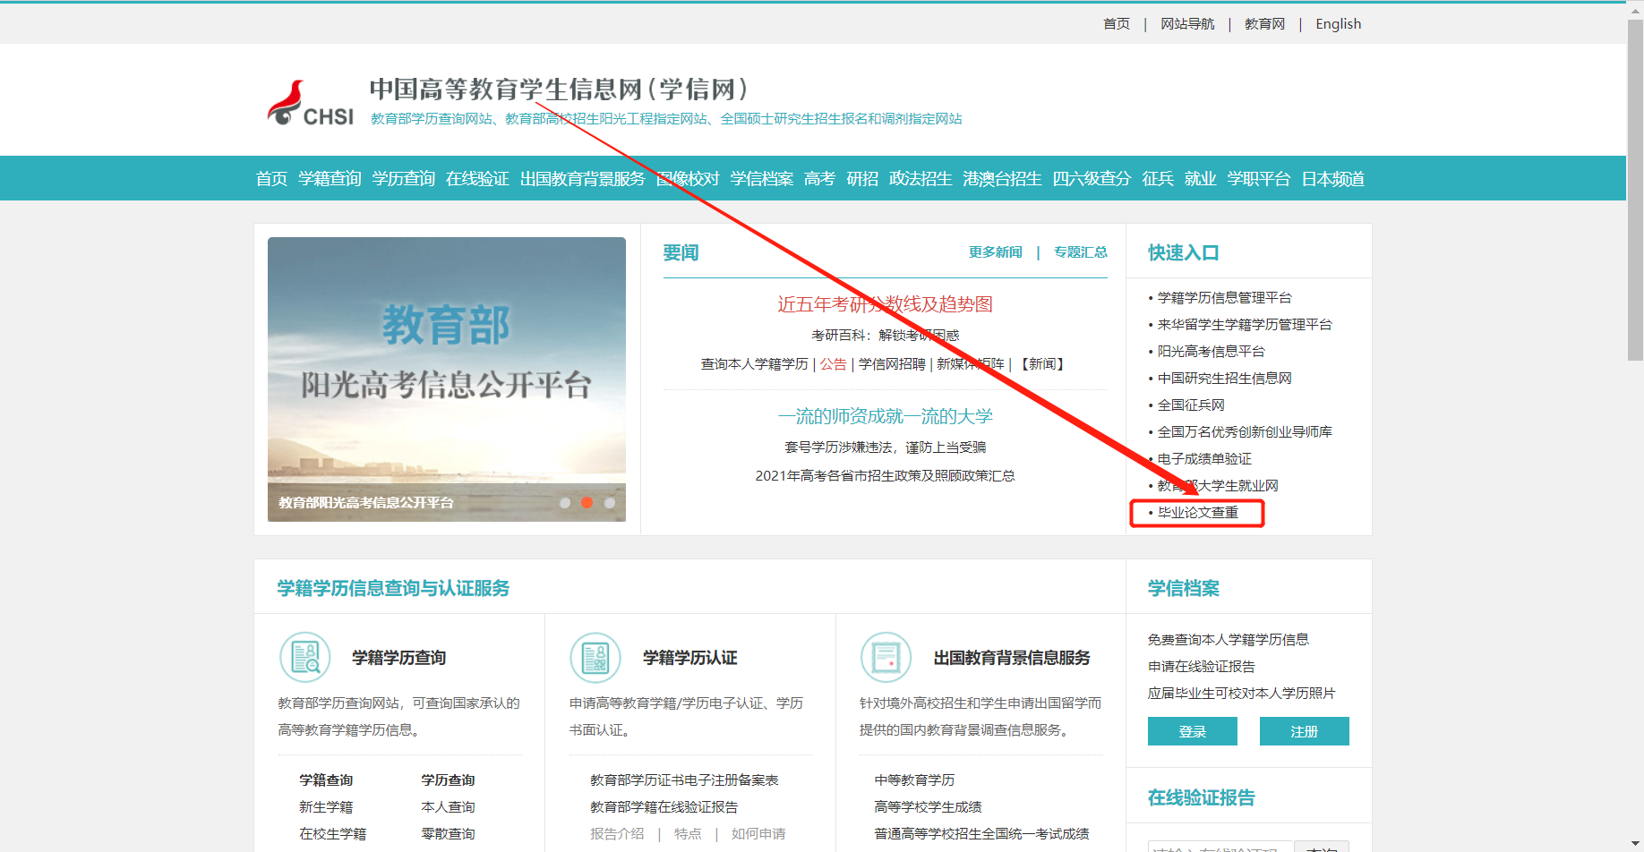Screen dimensions: 1644x852
Task: Open 学信网招聘 link
Action: point(892,364)
